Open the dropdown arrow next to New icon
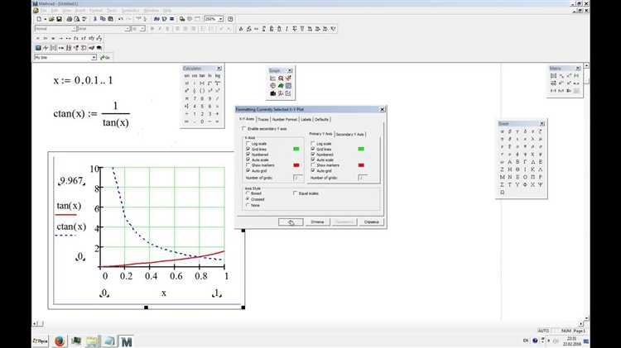 [46, 19]
